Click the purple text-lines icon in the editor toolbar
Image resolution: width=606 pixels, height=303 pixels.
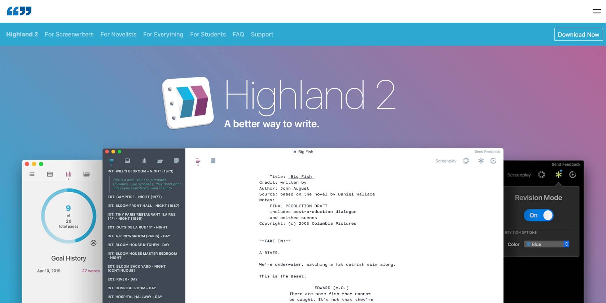[198, 161]
